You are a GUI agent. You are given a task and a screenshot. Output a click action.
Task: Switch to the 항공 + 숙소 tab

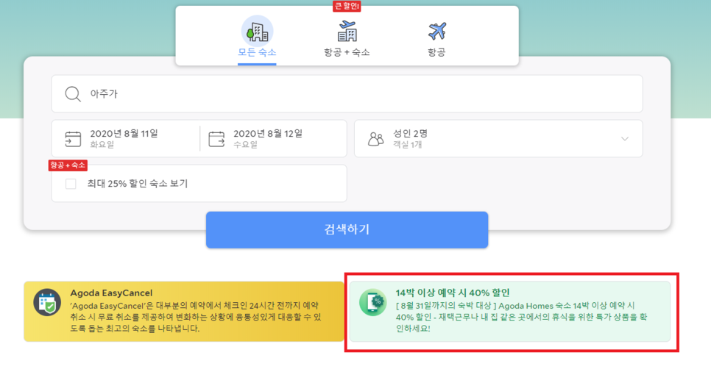coord(347,40)
